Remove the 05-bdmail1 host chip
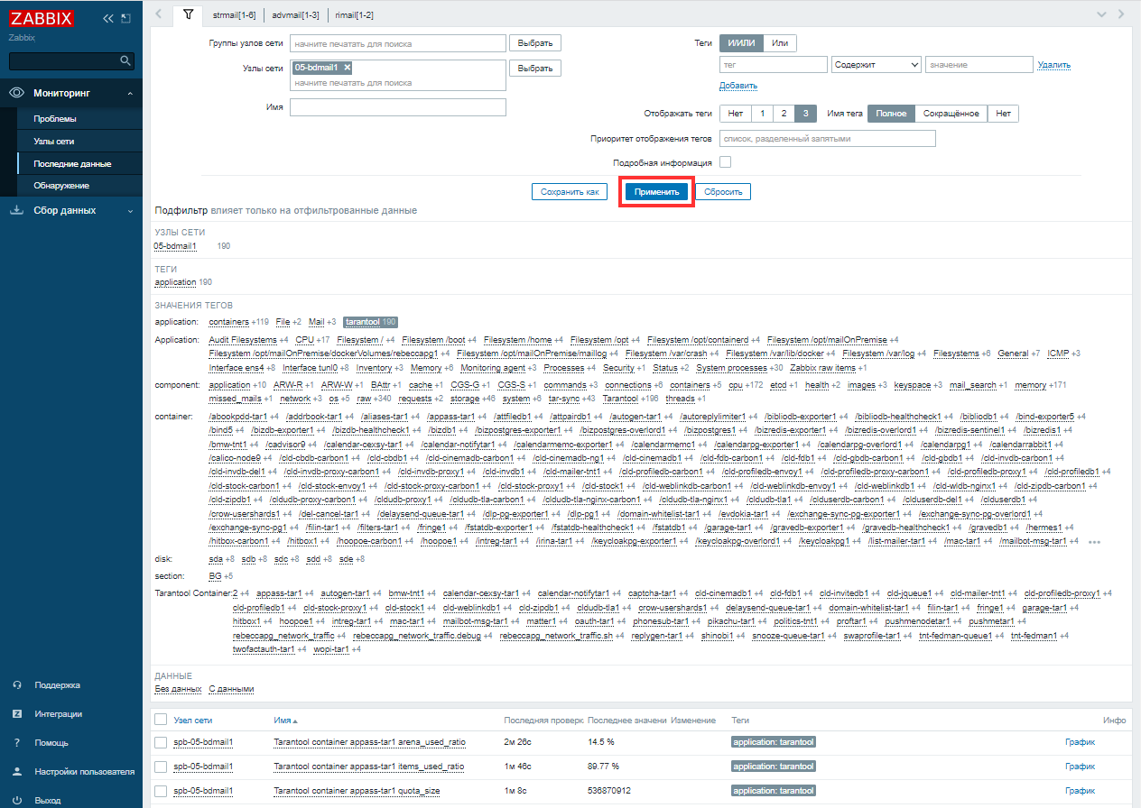 point(348,68)
